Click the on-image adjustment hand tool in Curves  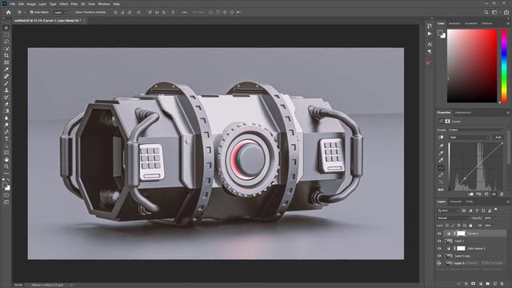pos(441,138)
